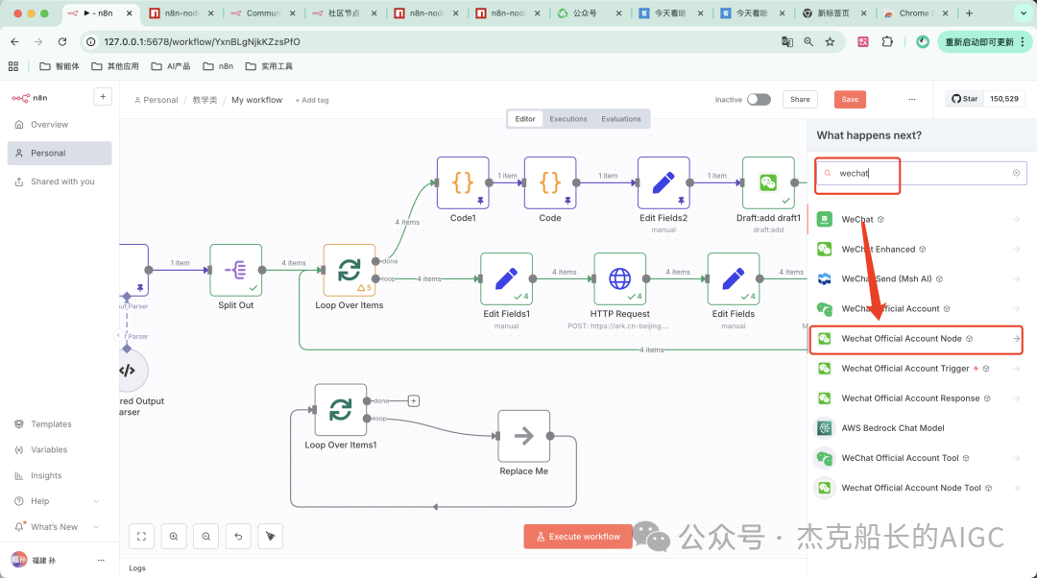Viewport: 1037px width, 578px height.
Task: Switch to the Editor tab
Action: click(525, 119)
